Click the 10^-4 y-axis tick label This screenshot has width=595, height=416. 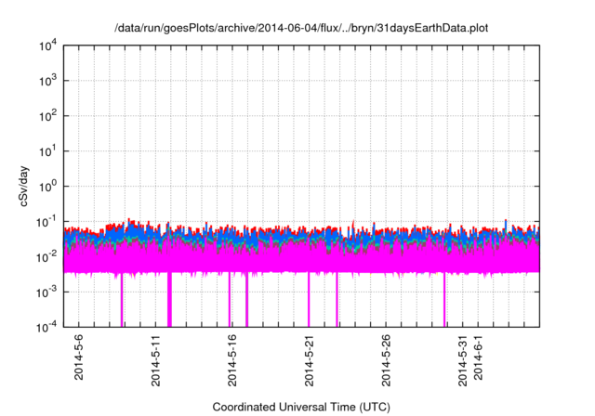click(46, 325)
